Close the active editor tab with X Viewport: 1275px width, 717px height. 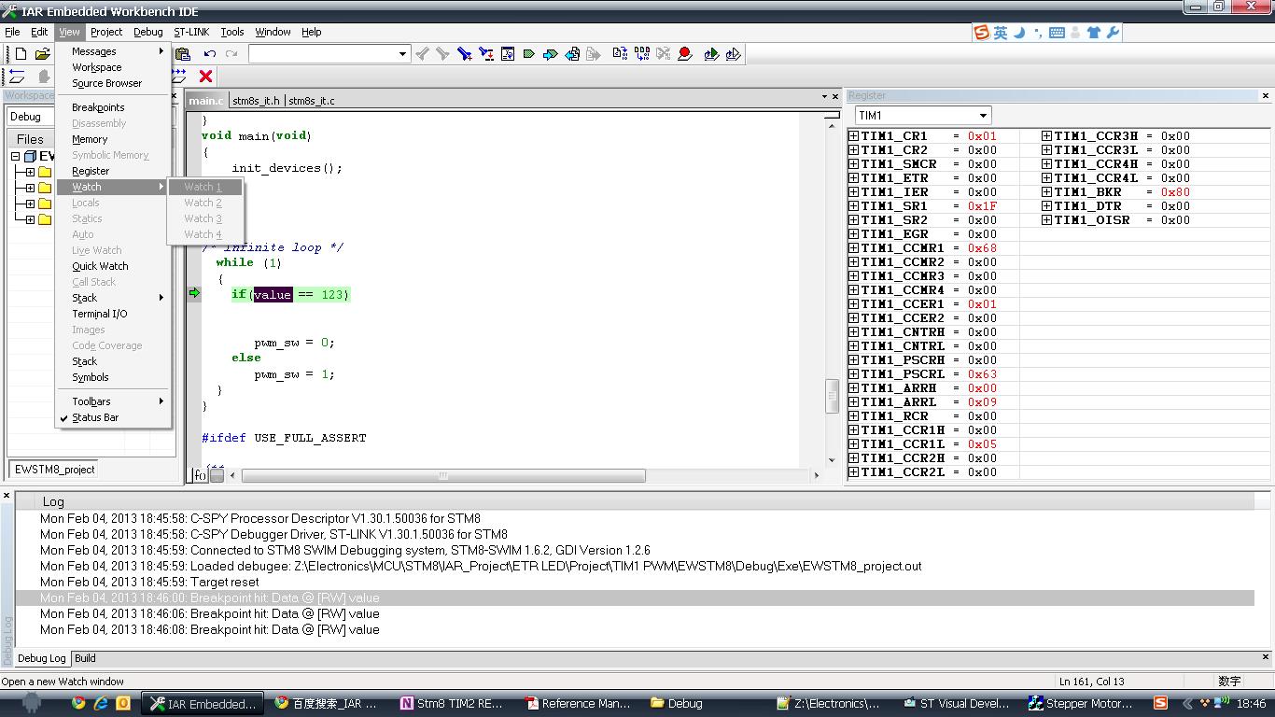835,96
